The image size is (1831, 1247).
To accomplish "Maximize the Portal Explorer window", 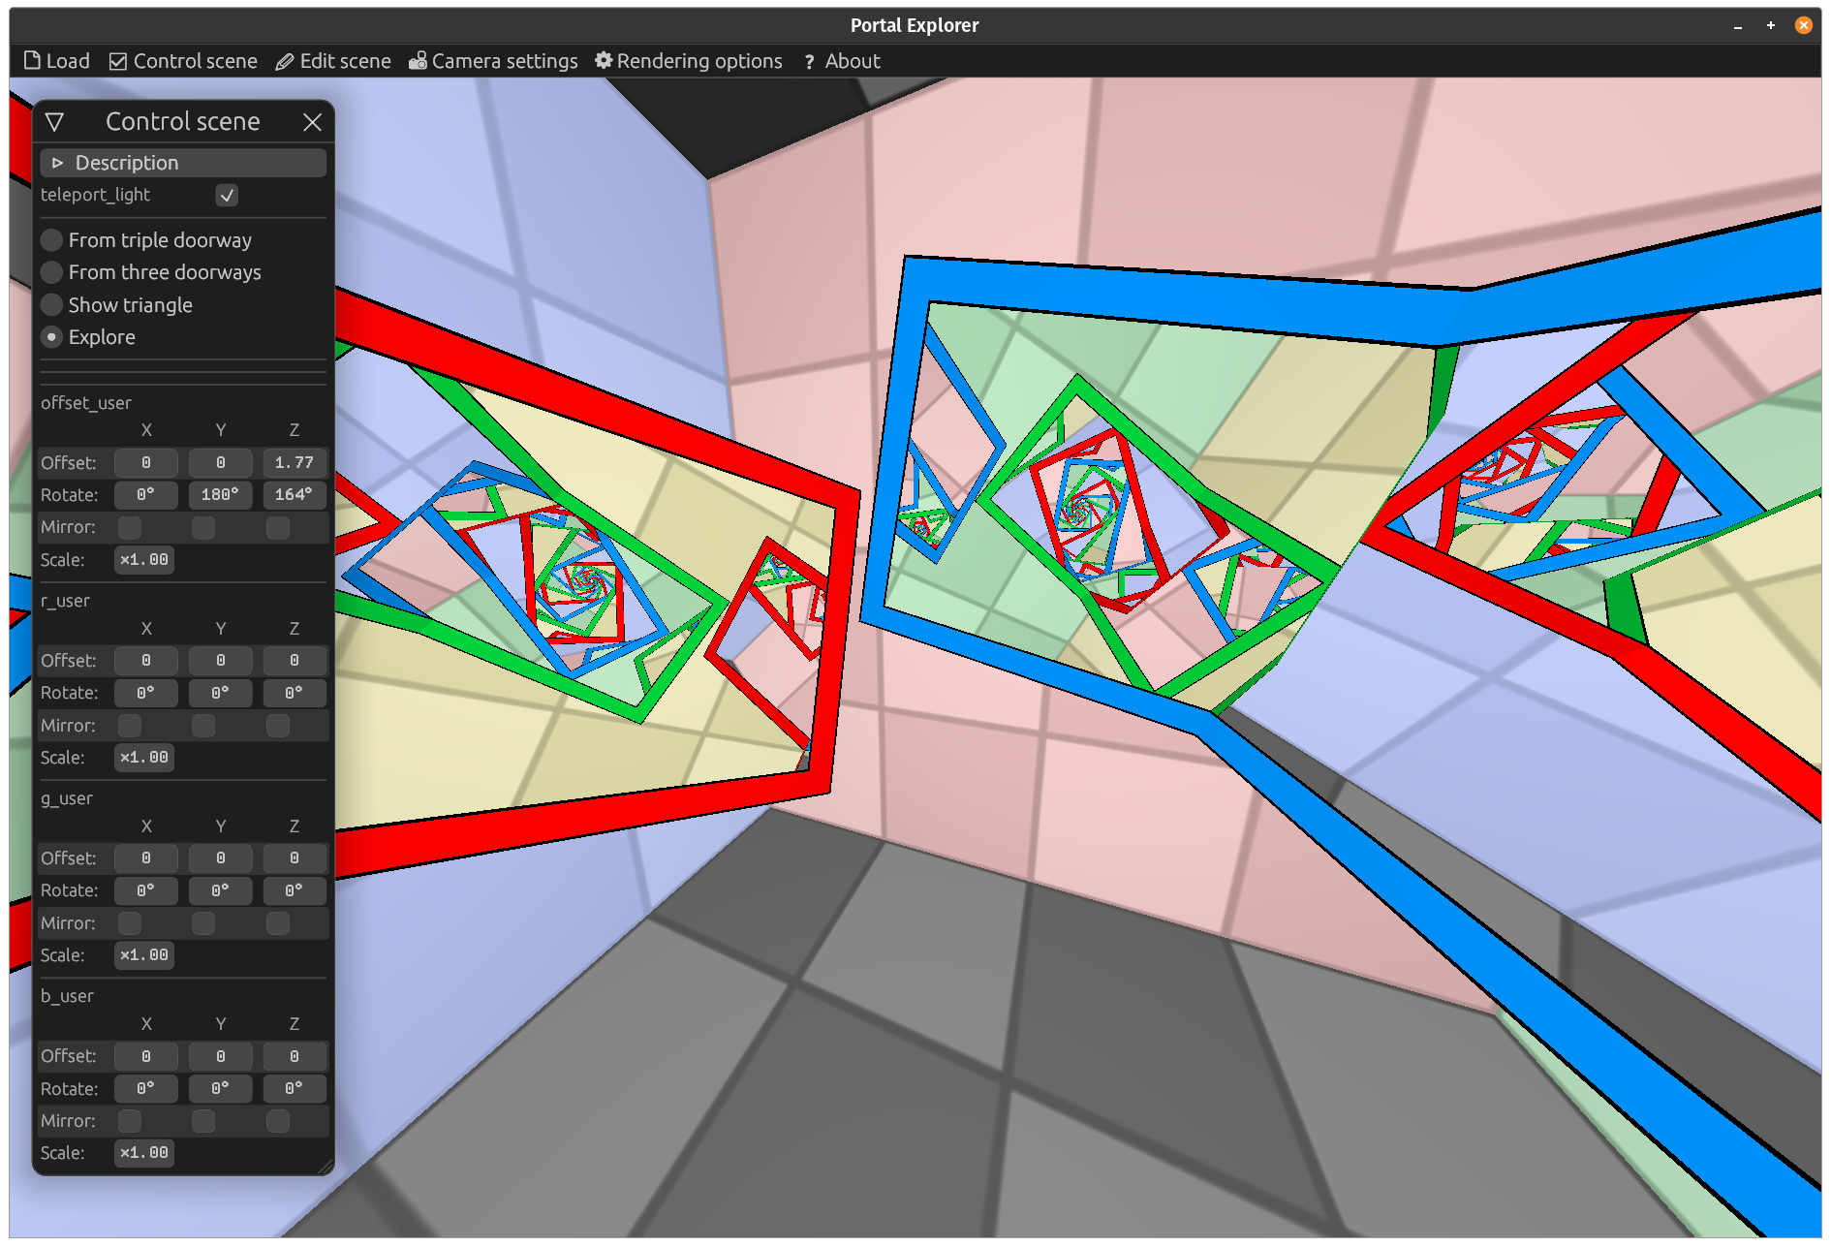I will (x=1771, y=26).
